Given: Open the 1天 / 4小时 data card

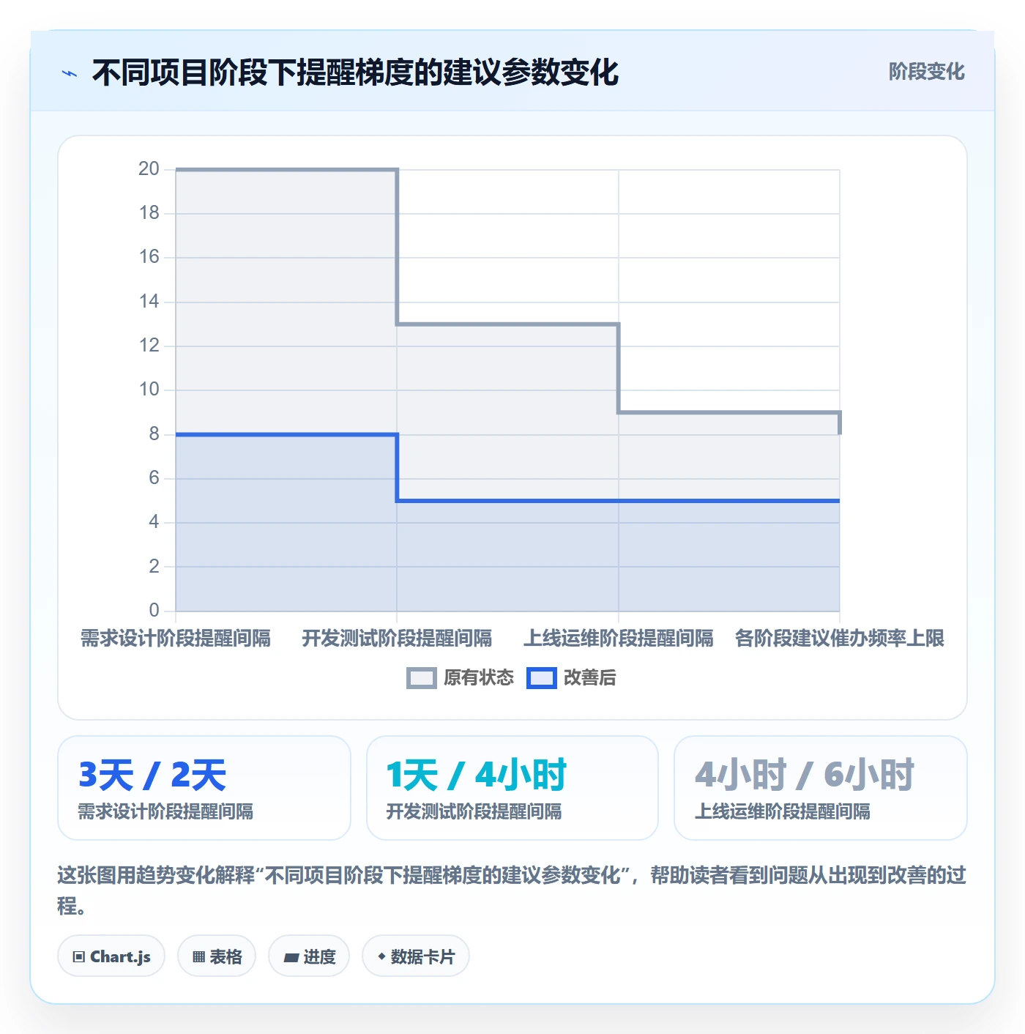Looking at the screenshot, I should pos(512,788).
